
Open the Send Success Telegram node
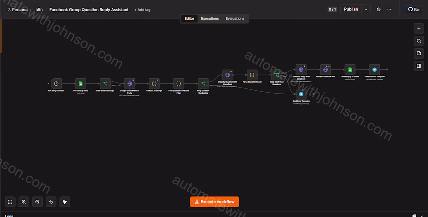374,70
